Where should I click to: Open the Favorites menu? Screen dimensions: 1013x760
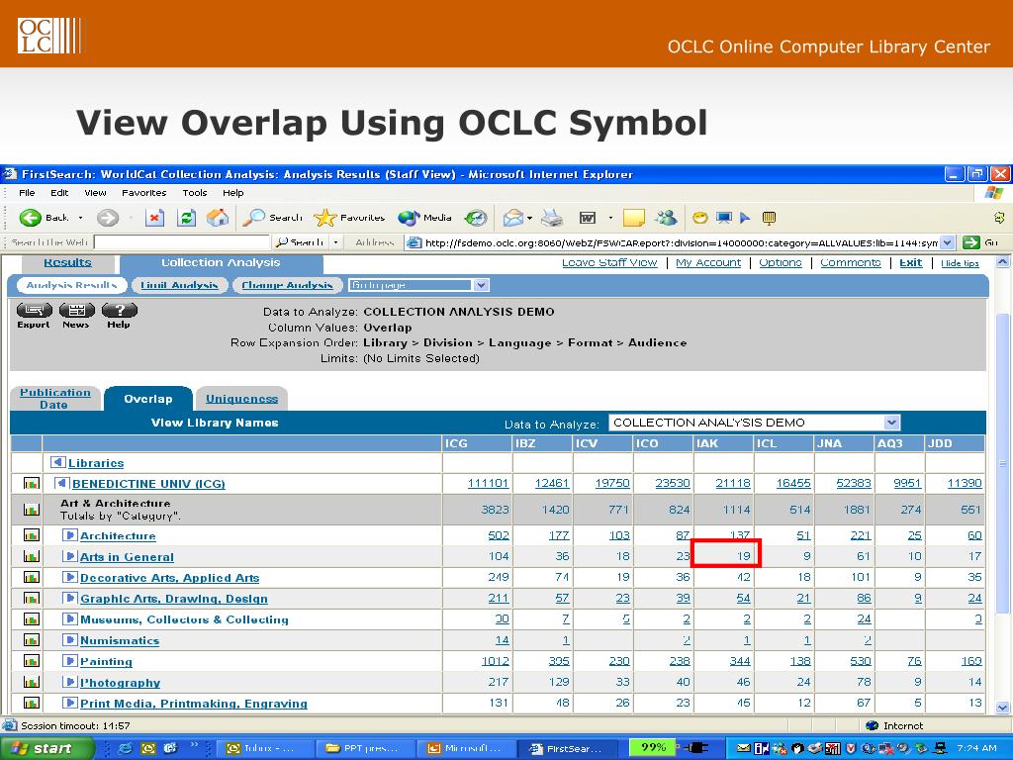tap(144, 193)
